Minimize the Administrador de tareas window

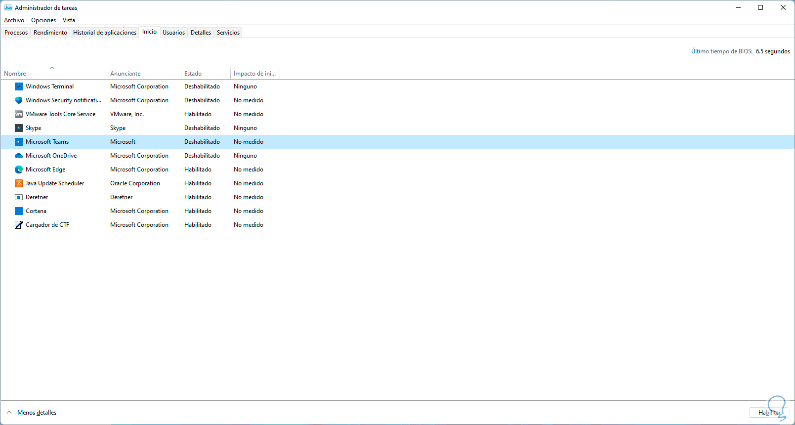[738, 8]
